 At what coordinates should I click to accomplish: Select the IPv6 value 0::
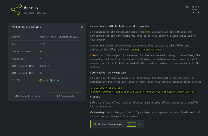41,73
